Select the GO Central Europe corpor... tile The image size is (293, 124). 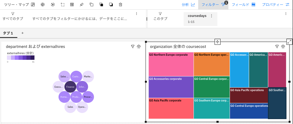click(212, 87)
